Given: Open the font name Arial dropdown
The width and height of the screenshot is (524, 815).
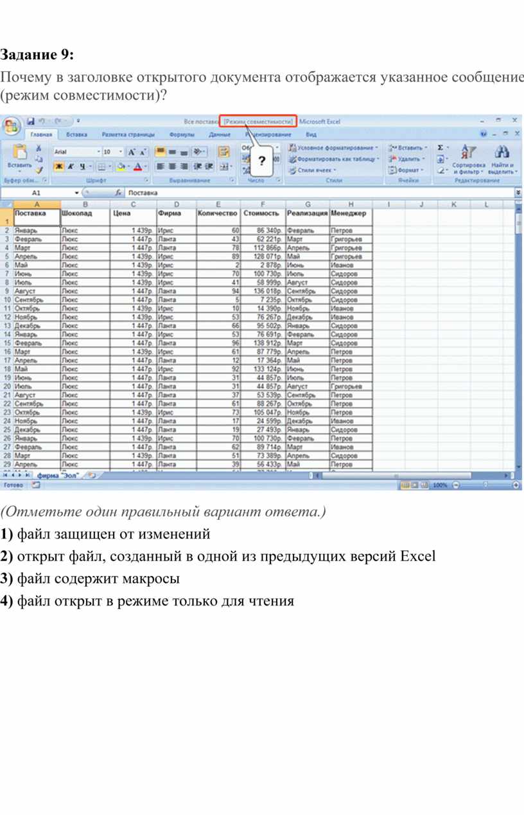Looking at the screenshot, I should point(99,152).
